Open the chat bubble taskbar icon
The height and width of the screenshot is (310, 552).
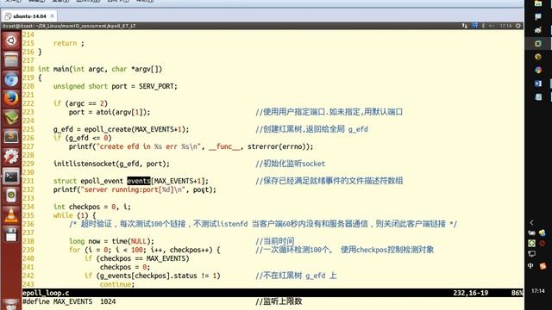pos(538,16)
